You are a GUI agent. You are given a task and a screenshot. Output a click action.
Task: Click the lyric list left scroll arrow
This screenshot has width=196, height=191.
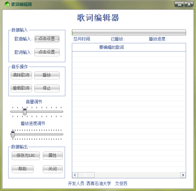(x=75, y=175)
